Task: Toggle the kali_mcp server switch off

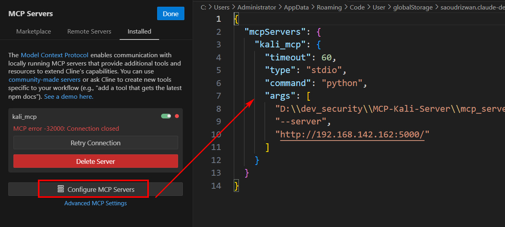Action: tap(166, 116)
